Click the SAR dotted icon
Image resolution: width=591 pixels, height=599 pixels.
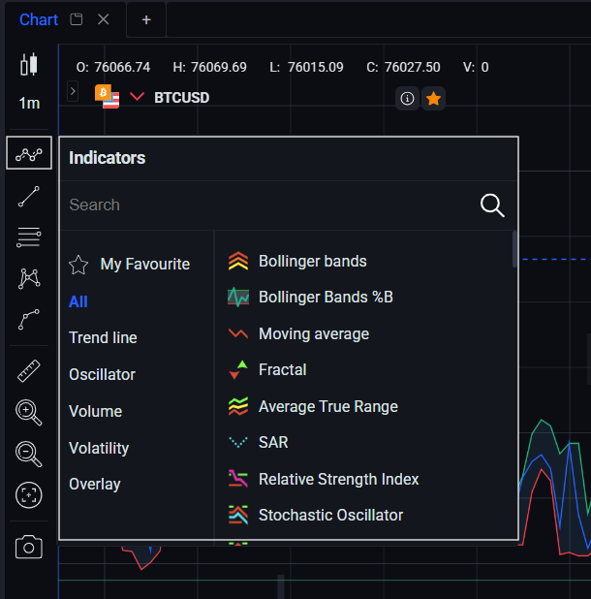tap(238, 442)
